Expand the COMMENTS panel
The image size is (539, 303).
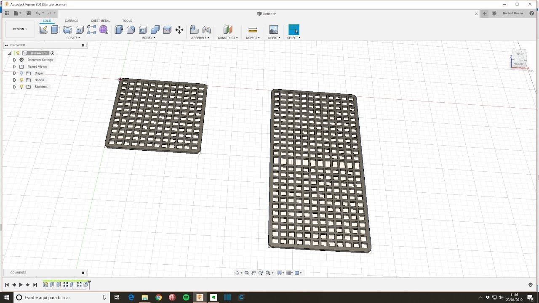[x=83, y=273]
